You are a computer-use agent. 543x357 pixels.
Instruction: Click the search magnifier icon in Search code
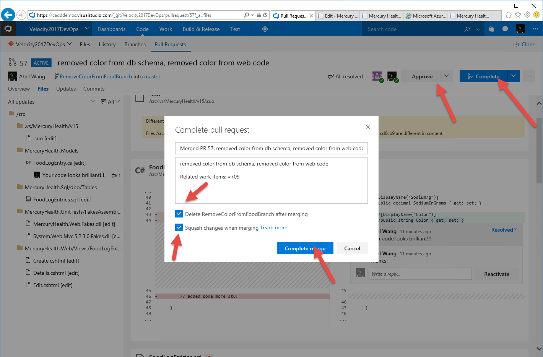coord(467,29)
